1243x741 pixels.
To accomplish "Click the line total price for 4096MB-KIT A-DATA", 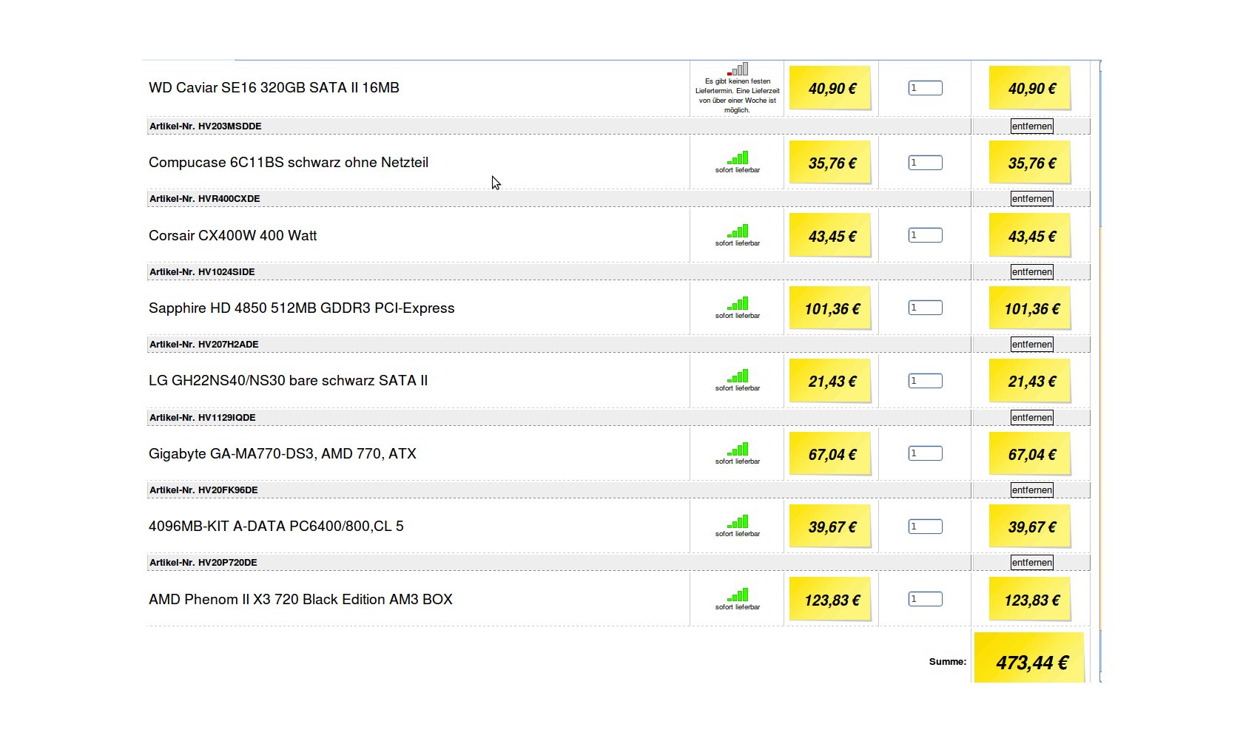I will (1031, 527).
